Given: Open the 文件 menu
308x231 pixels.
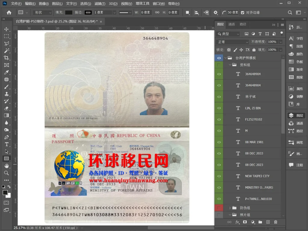Looking at the screenshot, I should pyautogui.click(x=16, y=4).
